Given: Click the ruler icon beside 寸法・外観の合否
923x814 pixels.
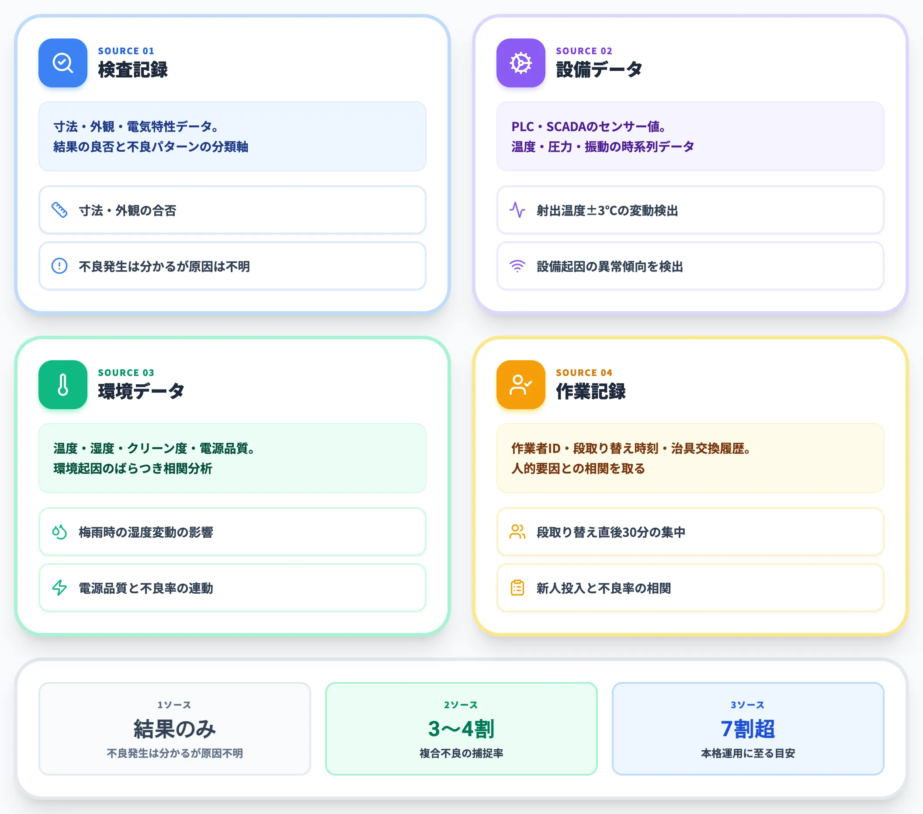Looking at the screenshot, I should (x=59, y=210).
